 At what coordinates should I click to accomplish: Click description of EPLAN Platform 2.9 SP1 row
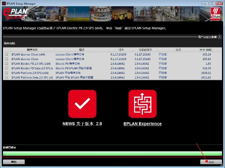point(68,73)
